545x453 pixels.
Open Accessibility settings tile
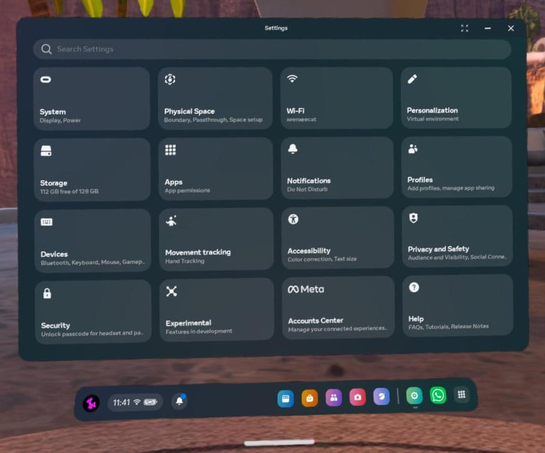(x=337, y=238)
